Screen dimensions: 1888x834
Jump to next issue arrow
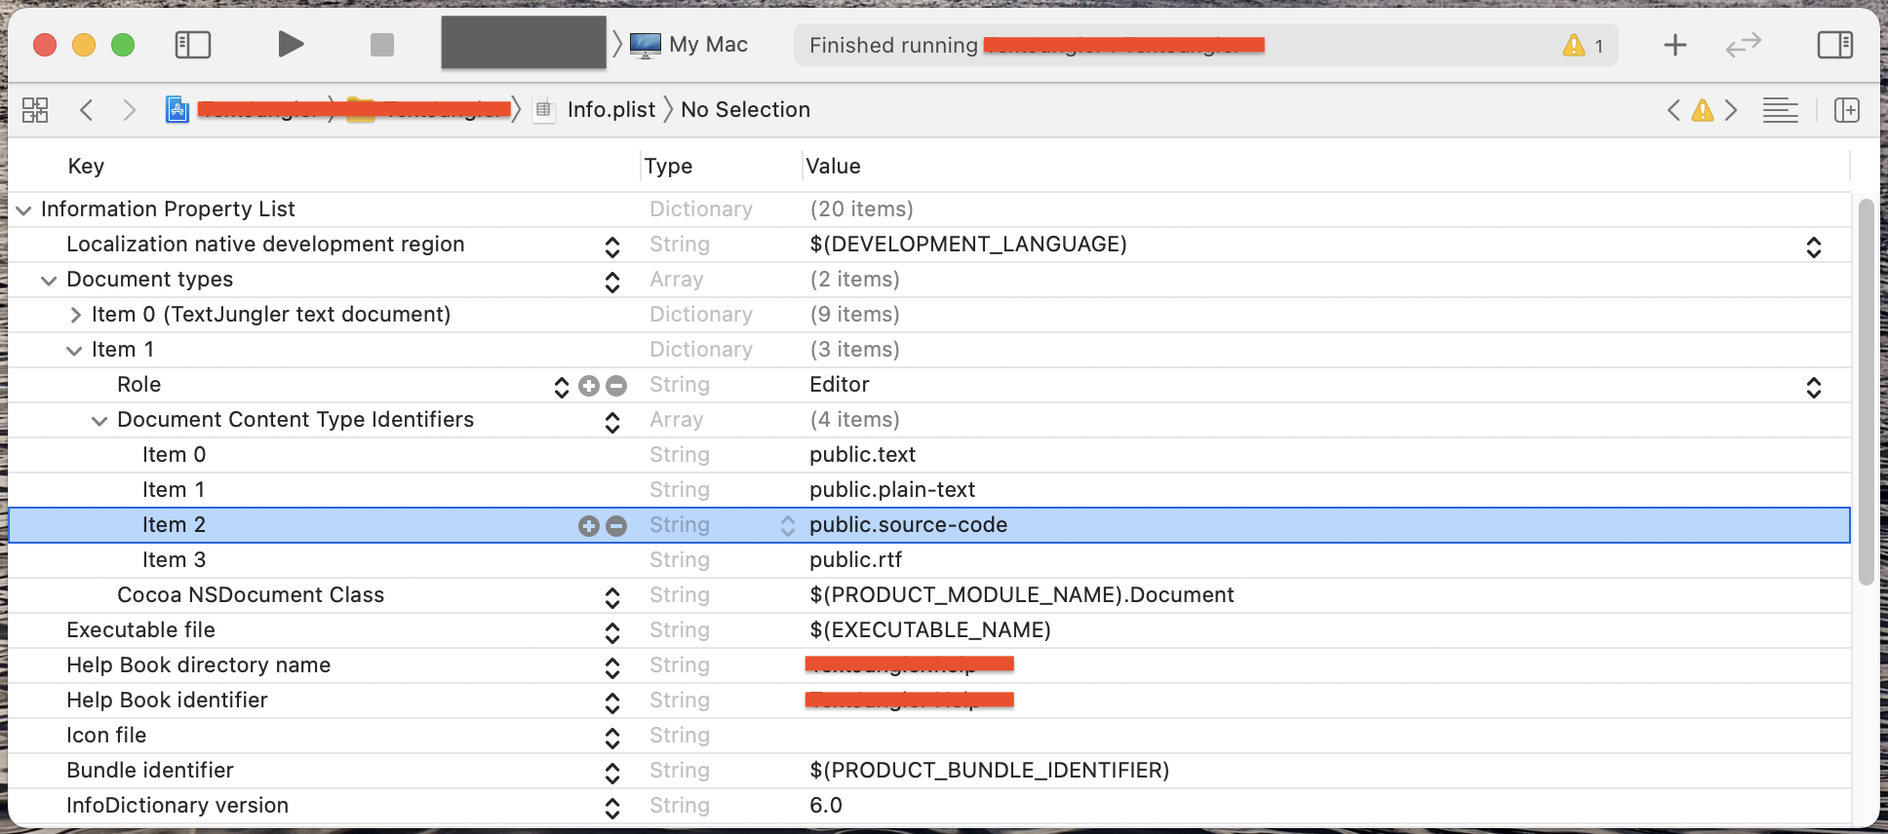pyautogui.click(x=1731, y=110)
